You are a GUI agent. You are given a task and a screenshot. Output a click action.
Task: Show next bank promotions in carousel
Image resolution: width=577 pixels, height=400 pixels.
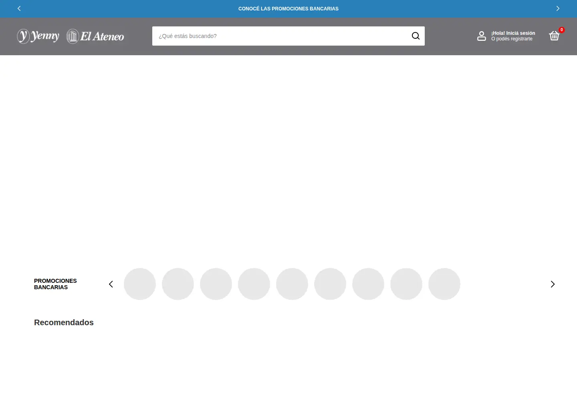point(553,284)
